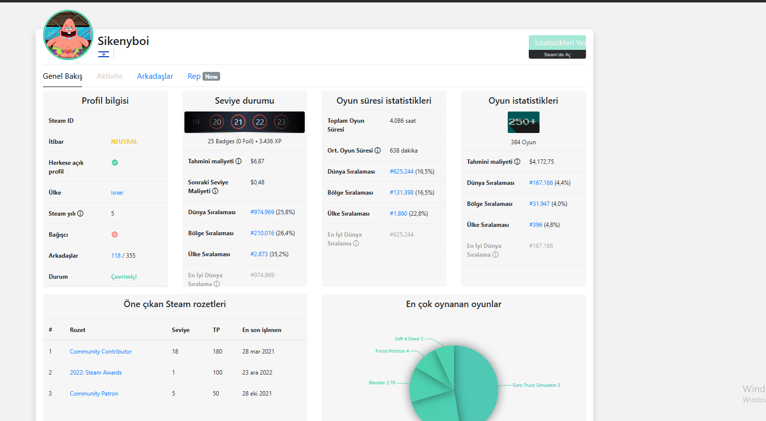This screenshot has height=421, width=766.
Task: Click the green checkmark for Herkese açık profil
Action: coord(114,163)
